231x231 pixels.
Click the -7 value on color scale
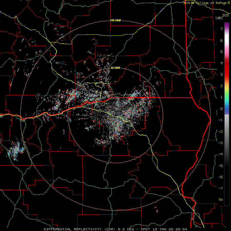pyautogui.click(x=220, y=188)
